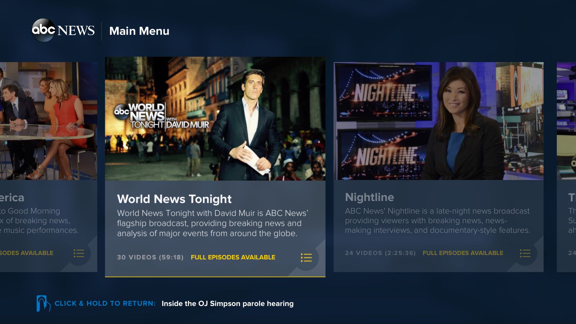
Task: Open the Nightline episode list icon
Action: coord(525,253)
